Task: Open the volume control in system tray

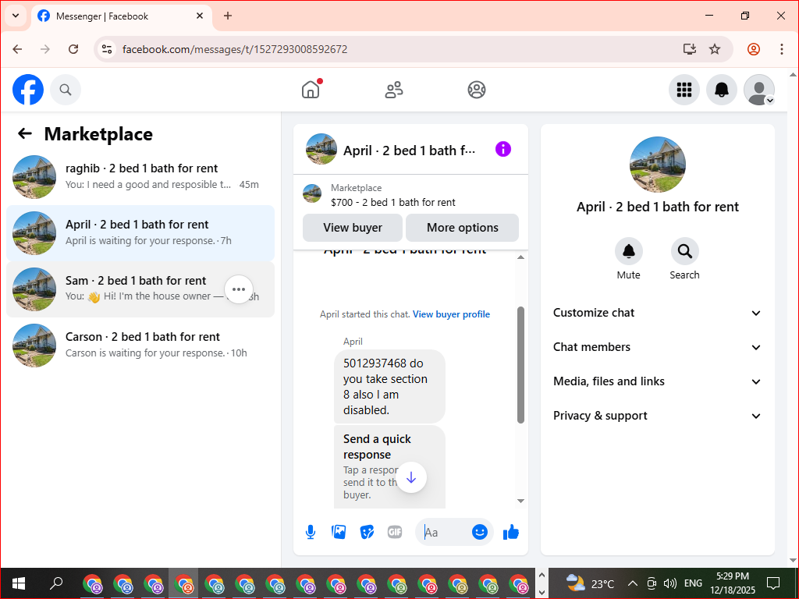Action: coord(669,583)
